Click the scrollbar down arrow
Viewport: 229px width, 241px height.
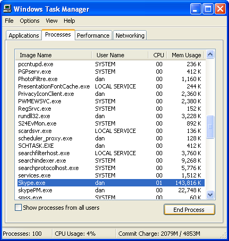coord(210,195)
